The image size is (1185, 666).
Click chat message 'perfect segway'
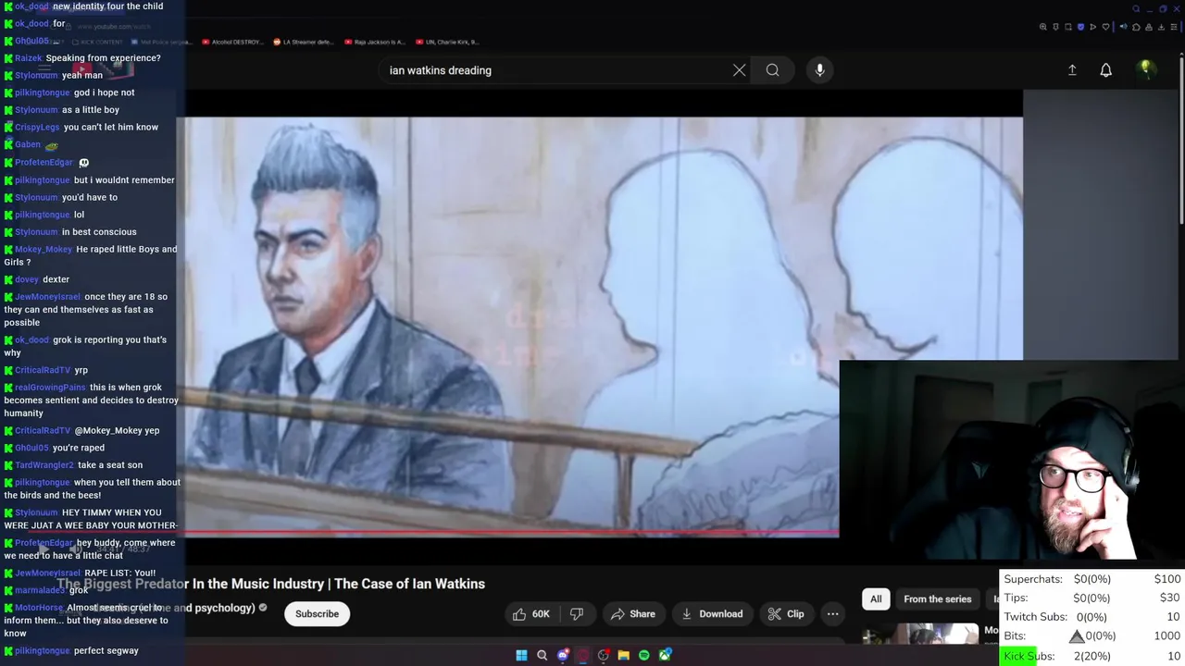coord(106,651)
